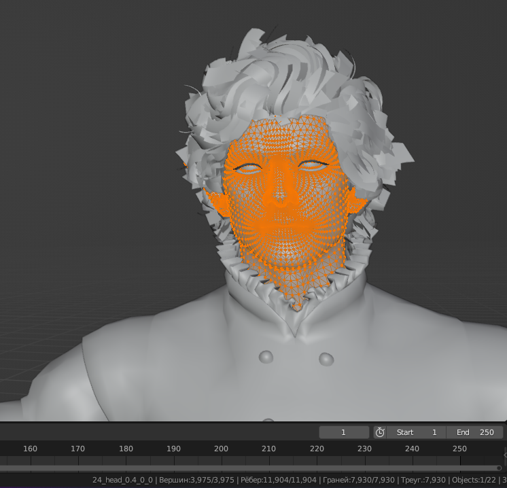
Task: Click the object name 24_head_0.4_0_0 in status bar
Action: pyautogui.click(x=122, y=480)
